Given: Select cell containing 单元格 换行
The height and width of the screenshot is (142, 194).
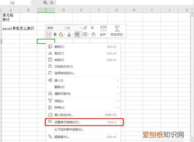Looking at the screenshot, I should click(x=10, y=17).
